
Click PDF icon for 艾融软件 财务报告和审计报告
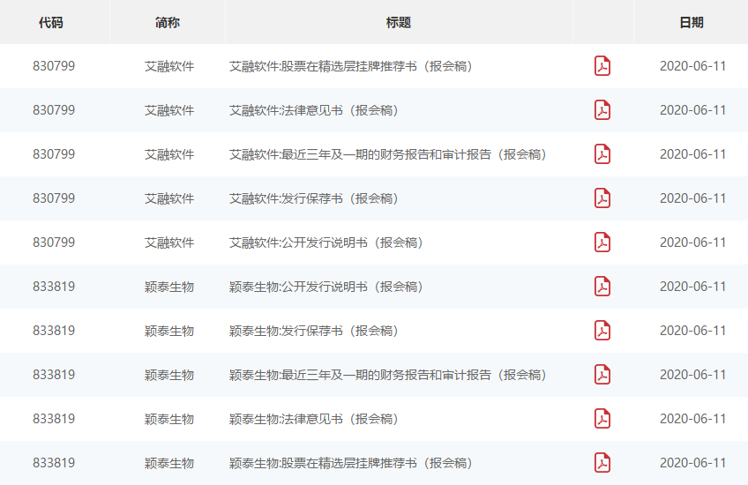click(x=602, y=154)
